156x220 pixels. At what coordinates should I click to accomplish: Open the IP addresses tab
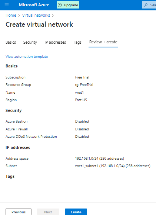[55, 42]
